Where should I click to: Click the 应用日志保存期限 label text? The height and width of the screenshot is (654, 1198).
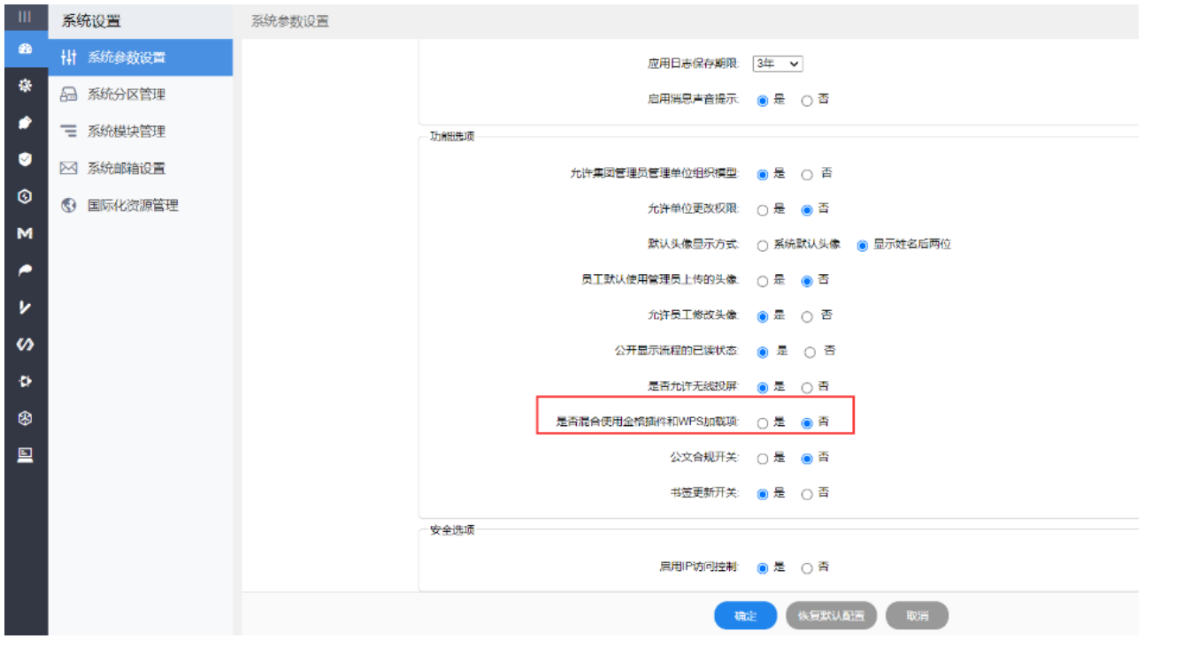pyautogui.click(x=694, y=65)
